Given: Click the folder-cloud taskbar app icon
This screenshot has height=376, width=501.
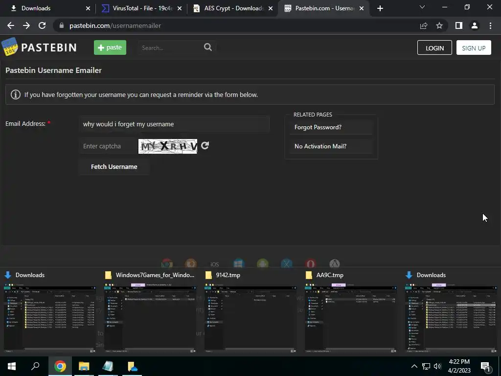Looking at the screenshot, I should click(x=132, y=366).
